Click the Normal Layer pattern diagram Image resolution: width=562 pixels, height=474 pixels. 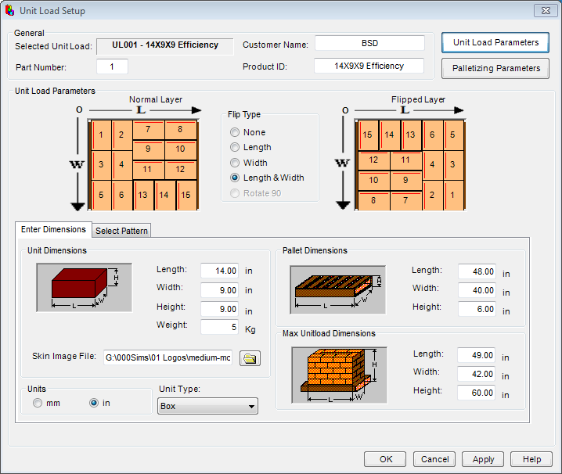coord(143,165)
